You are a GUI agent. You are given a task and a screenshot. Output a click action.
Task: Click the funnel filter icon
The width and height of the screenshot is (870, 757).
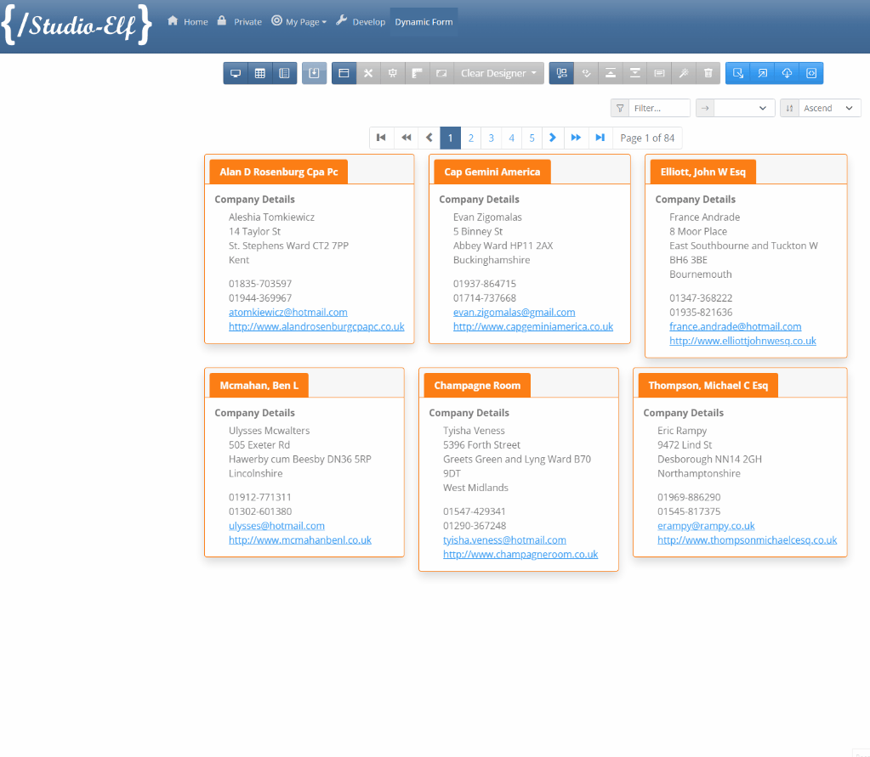pyautogui.click(x=620, y=108)
